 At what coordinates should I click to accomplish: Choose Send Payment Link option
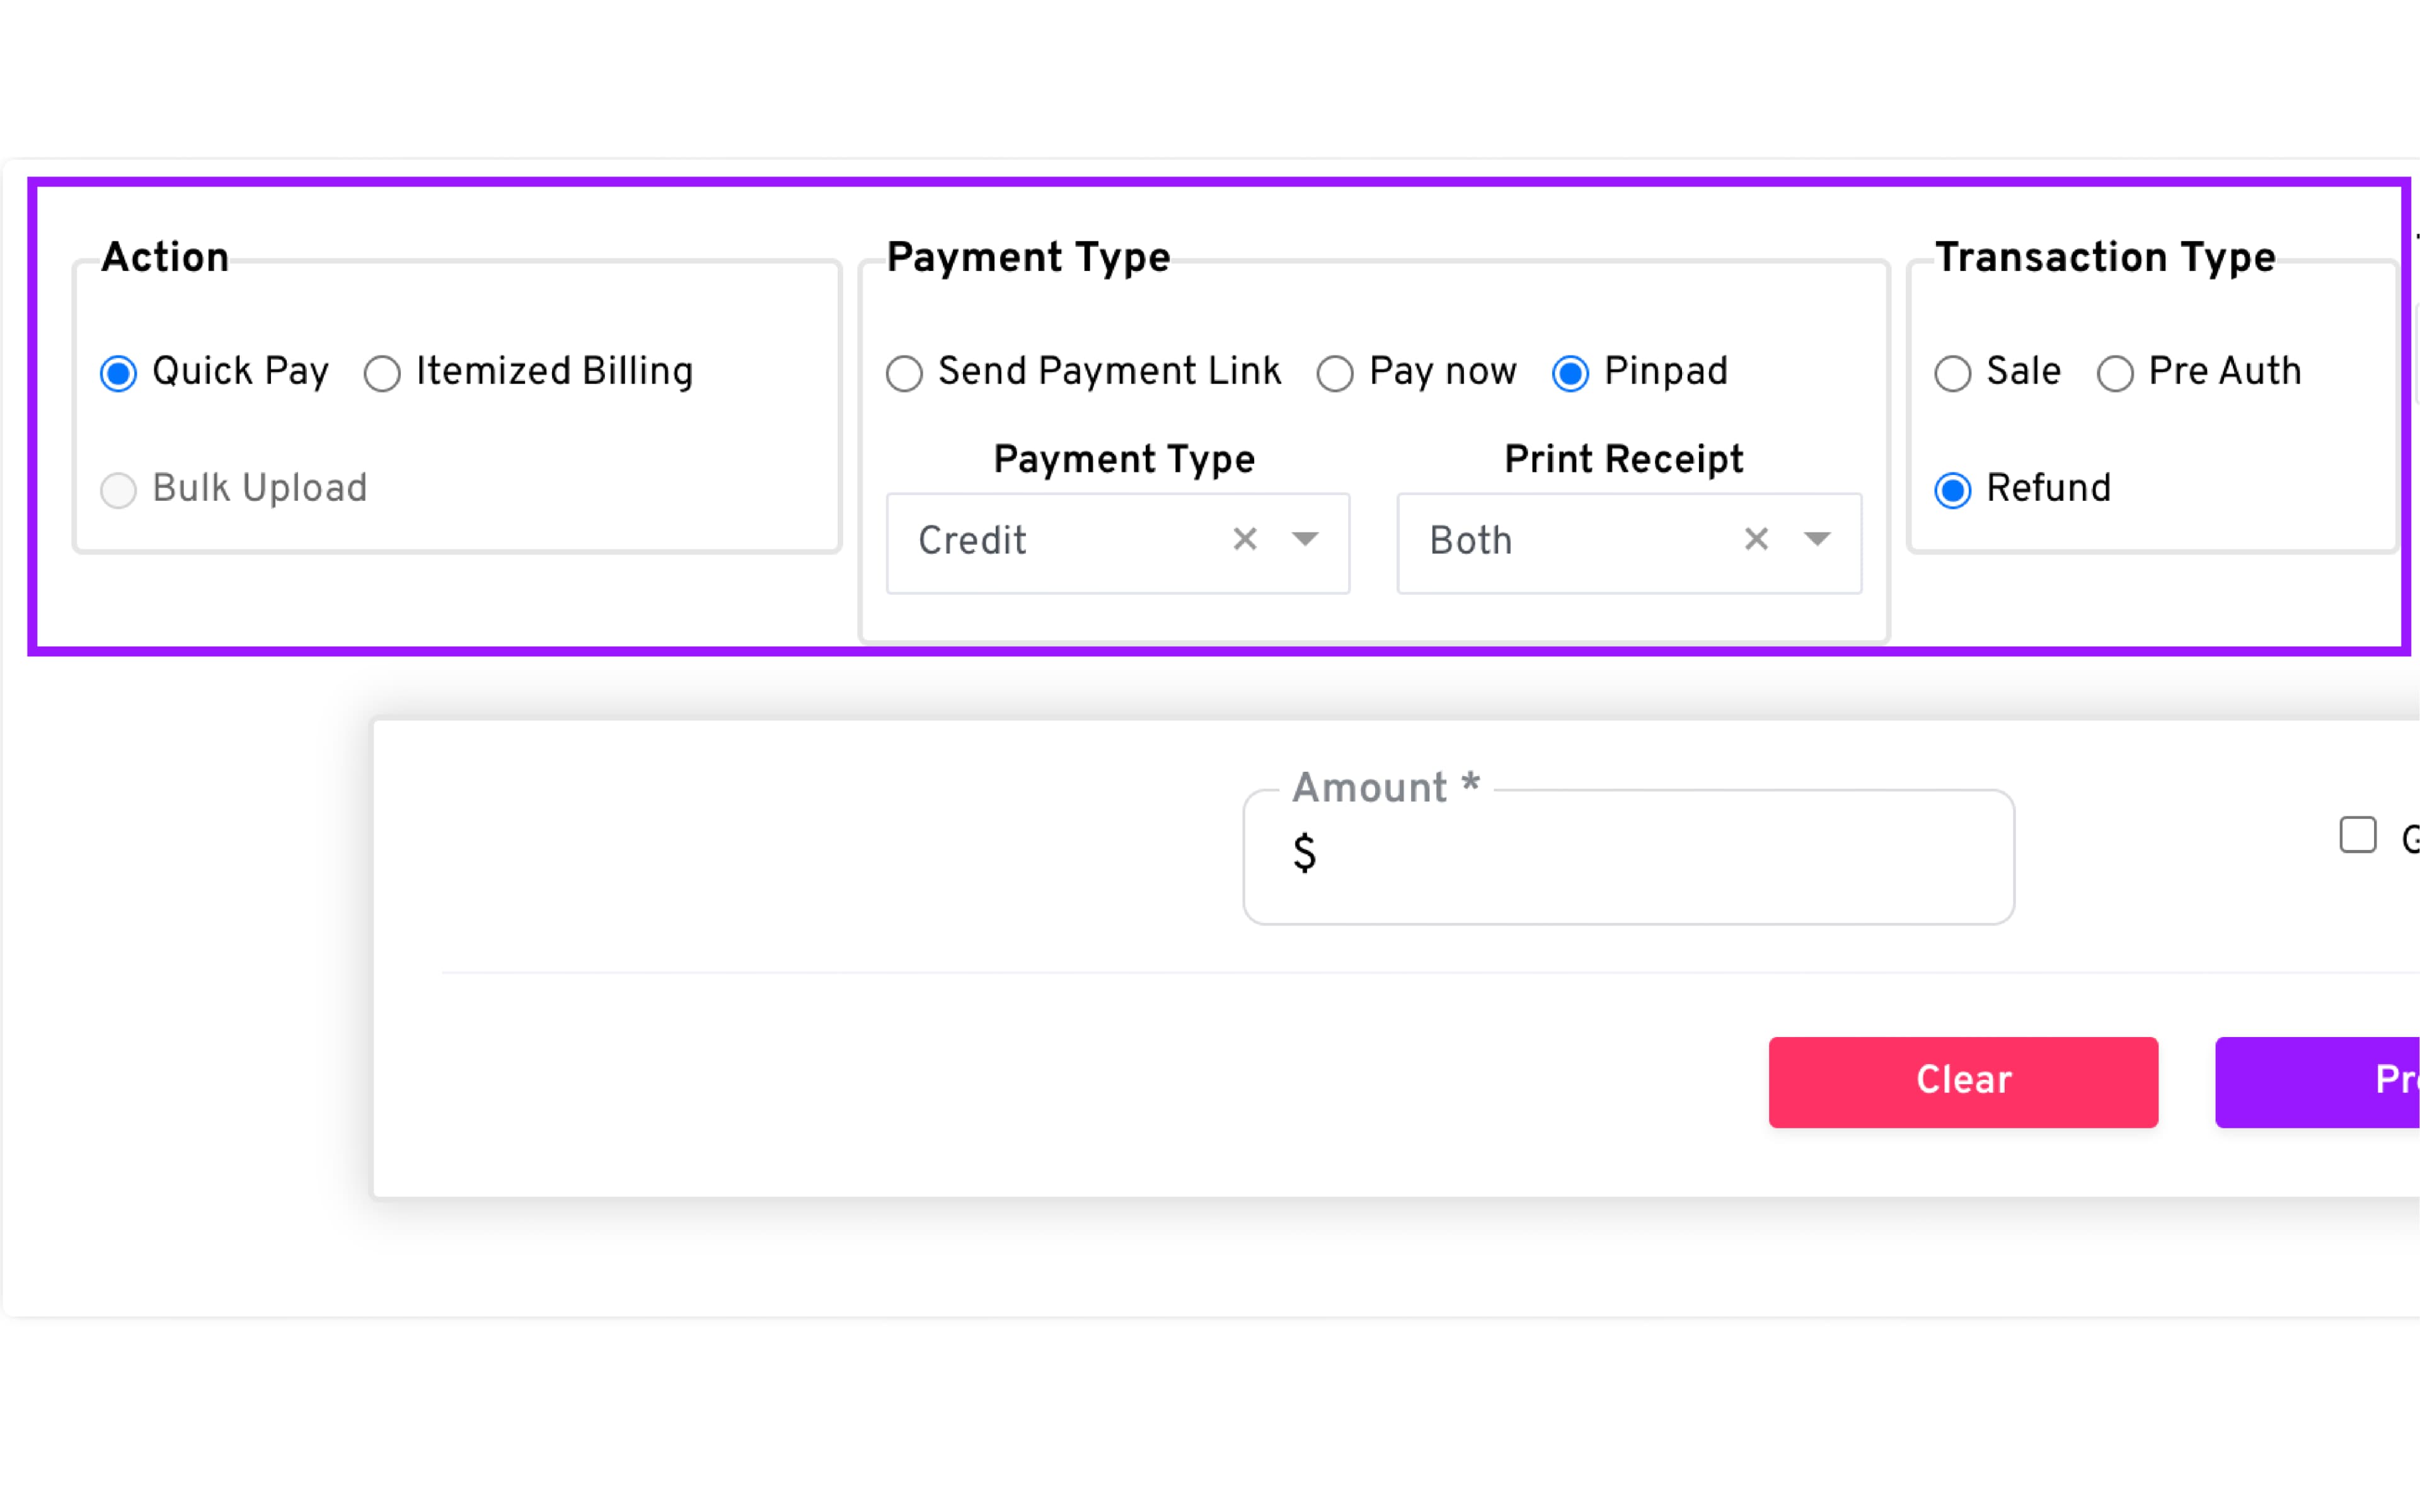click(x=904, y=374)
